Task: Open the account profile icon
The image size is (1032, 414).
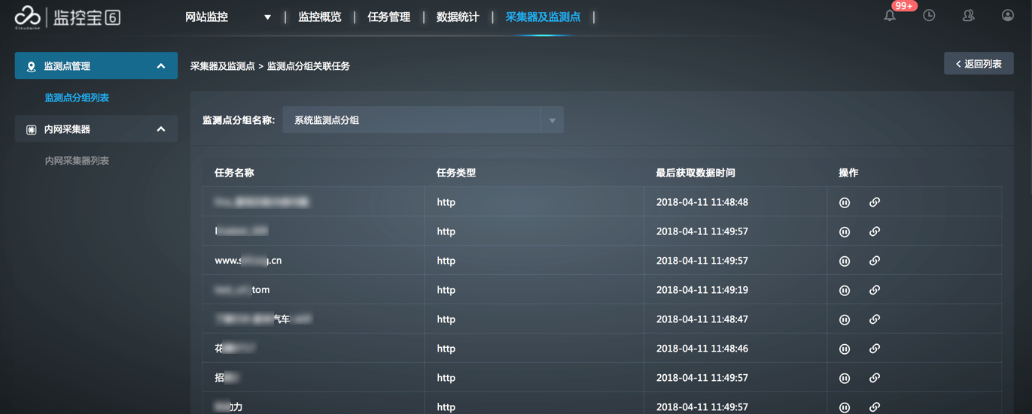Action: point(1008,15)
